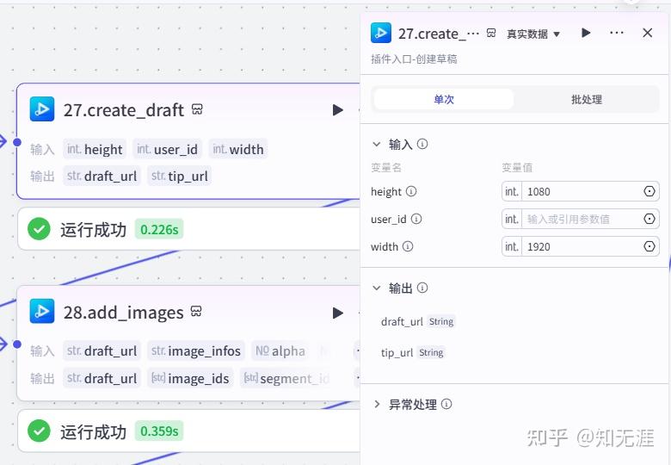Click the 28.add_images node plugin logo

pos(42,311)
